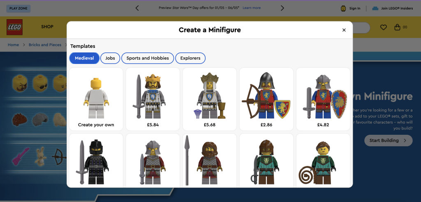Switch to Sports and Hobbies tab

148,58
